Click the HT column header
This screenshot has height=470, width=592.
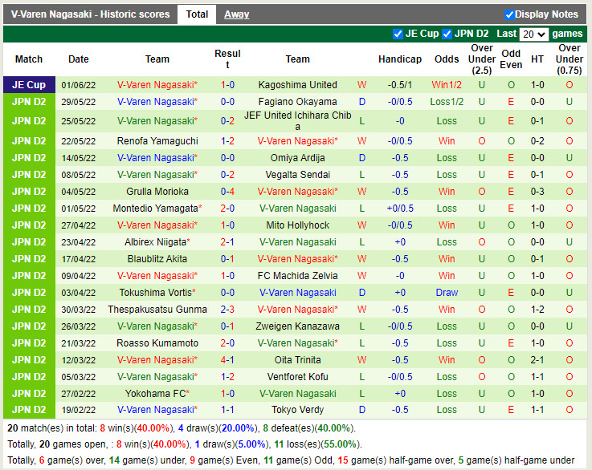pyautogui.click(x=537, y=59)
